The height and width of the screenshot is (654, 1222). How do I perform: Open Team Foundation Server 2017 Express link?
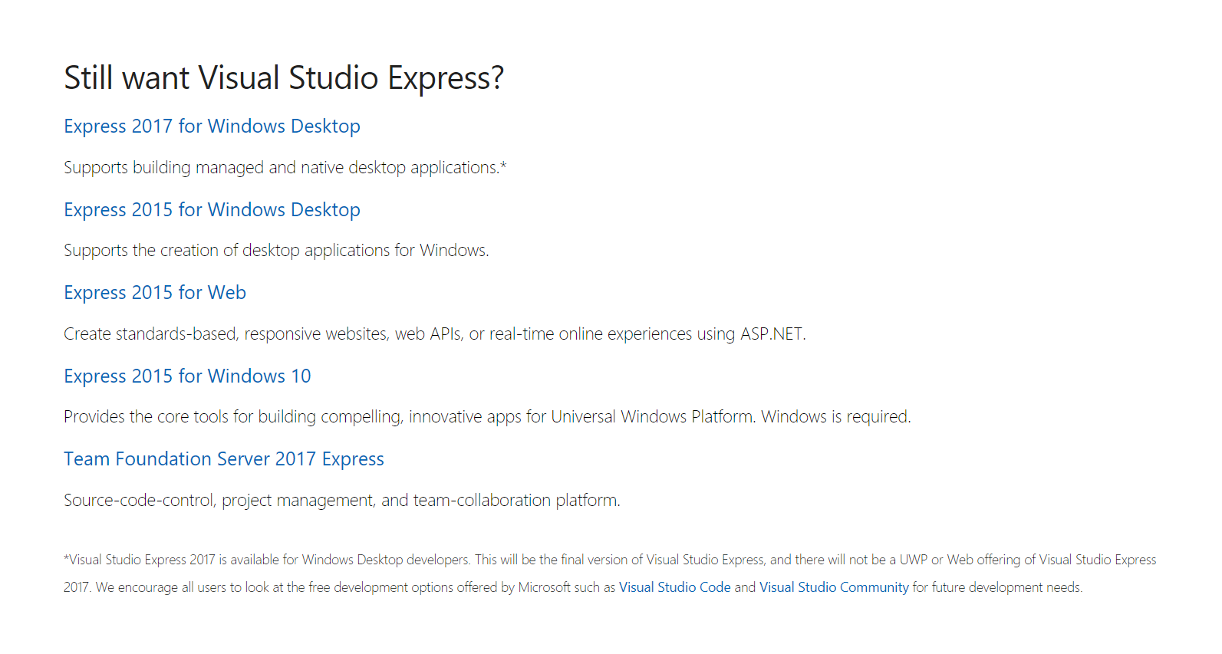tap(223, 459)
